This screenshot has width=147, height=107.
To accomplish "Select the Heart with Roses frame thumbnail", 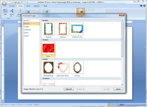I will point(63,67).
